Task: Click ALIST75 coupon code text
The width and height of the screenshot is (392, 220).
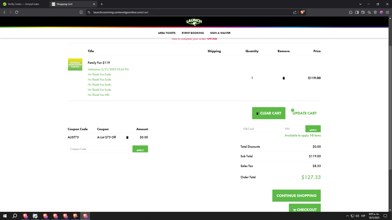Action: click(73, 137)
